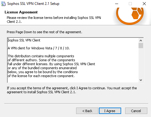Image resolution: width=151 pixels, height=117 pixels.
Task: Click the installer icon in the title bar
Action: tap(3, 4)
